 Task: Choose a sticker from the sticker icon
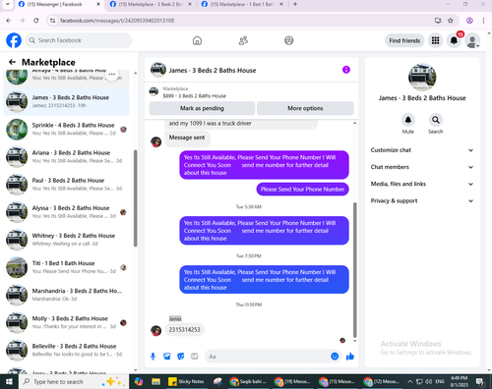click(181, 357)
